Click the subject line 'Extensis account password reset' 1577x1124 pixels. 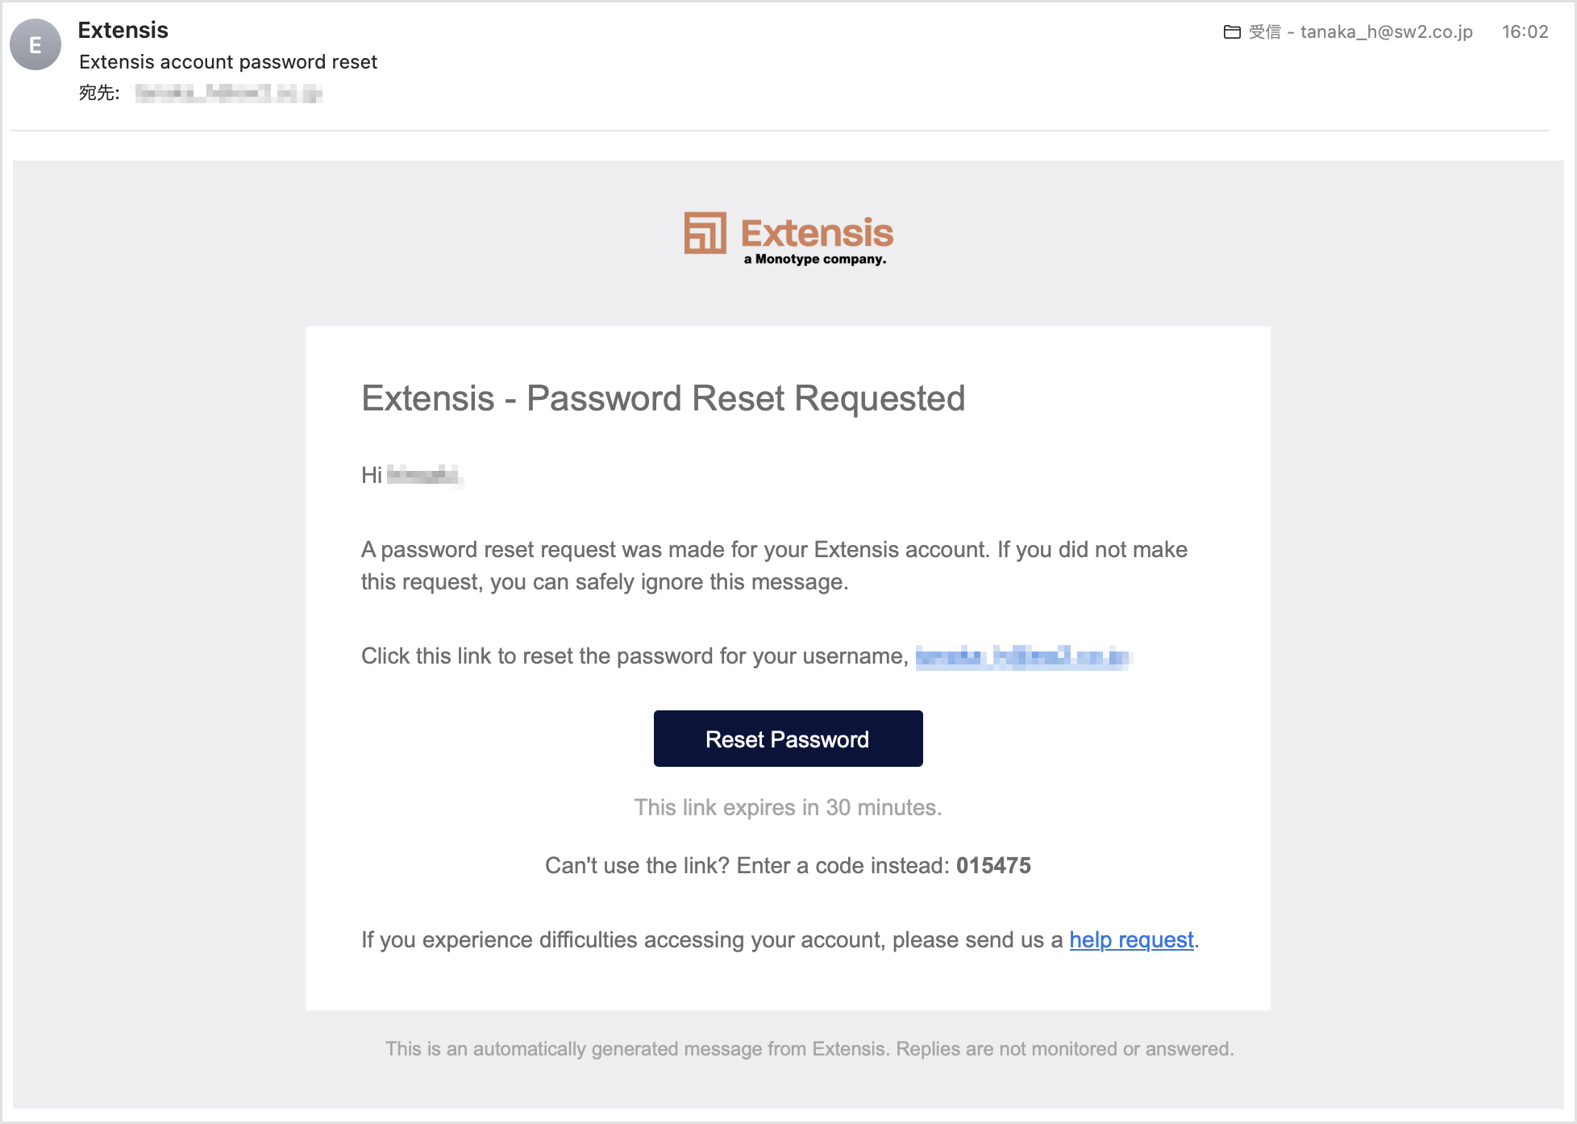(x=228, y=62)
